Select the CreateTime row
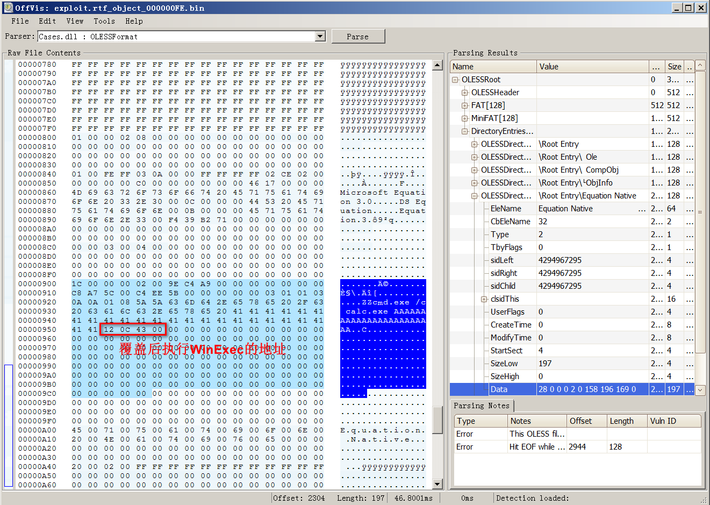This screenshot has width=710, height=505. [572, 325]
